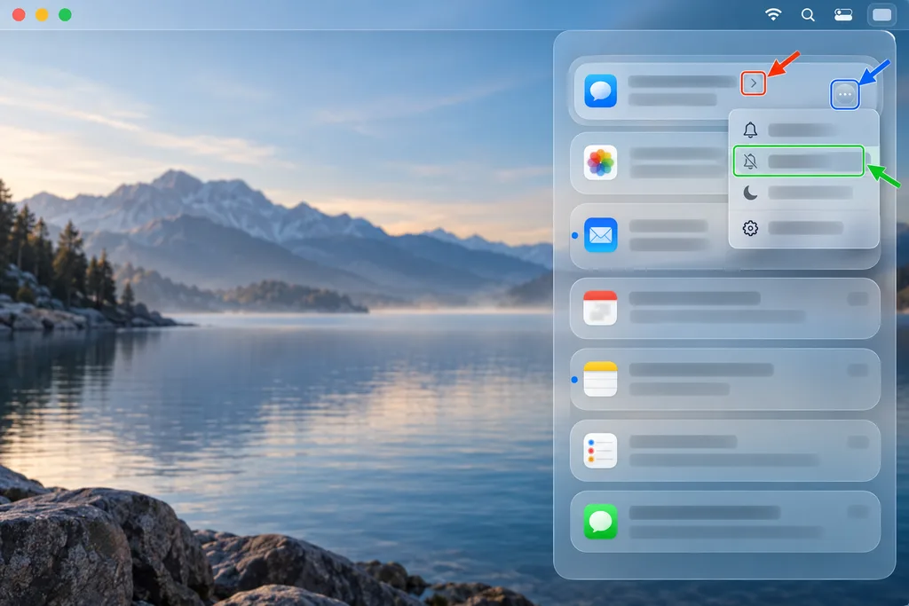This screenshot has width=909, height=606.
Task: Select the crossed-out bell mute option
Action: pyautogui.click(x=799, y=161)
